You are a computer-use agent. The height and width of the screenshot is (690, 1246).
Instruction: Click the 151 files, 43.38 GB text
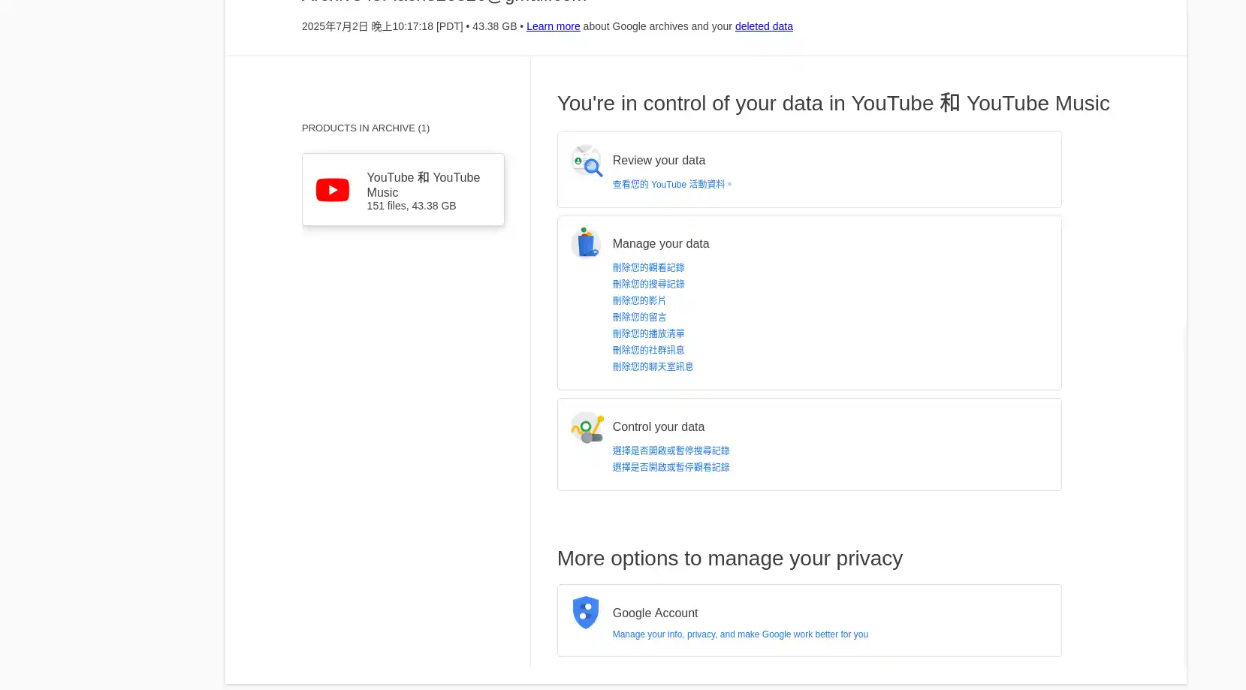click(x=412, y=206)
